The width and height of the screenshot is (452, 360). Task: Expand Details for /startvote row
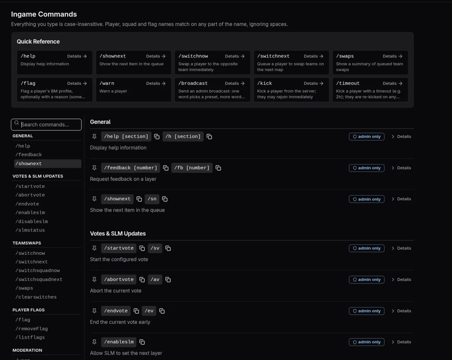tap(401, 248)
